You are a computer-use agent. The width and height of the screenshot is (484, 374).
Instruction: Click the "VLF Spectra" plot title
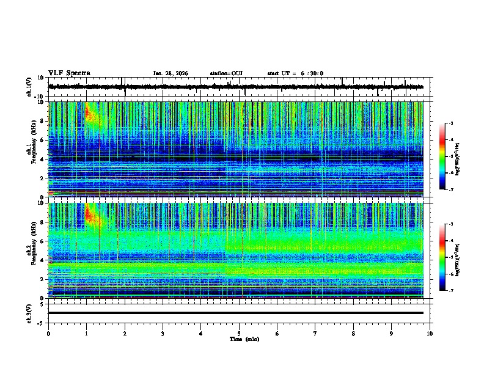69,73
